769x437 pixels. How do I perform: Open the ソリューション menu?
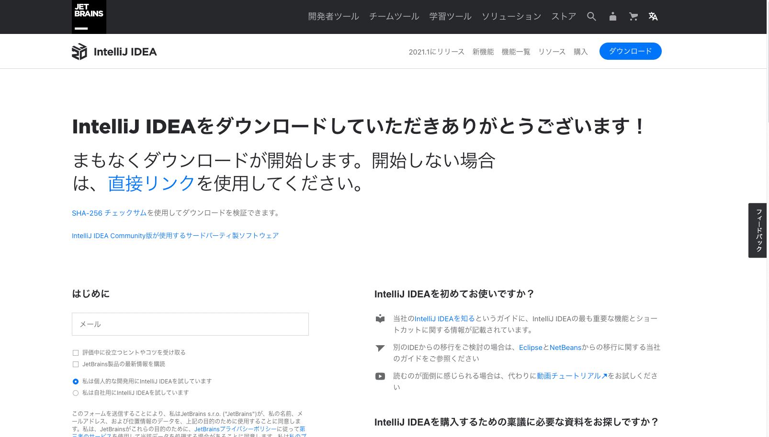[x=511, y=16]
